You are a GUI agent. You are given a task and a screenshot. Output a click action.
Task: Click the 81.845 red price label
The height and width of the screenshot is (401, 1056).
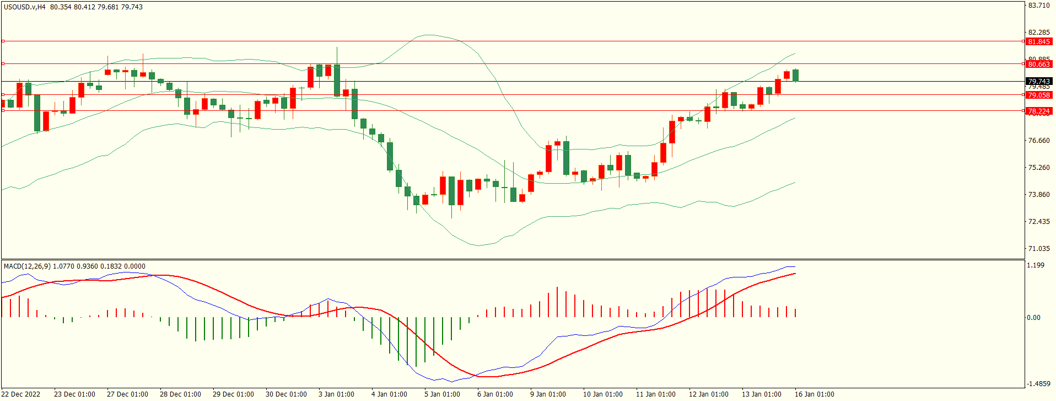(1038, 41)
